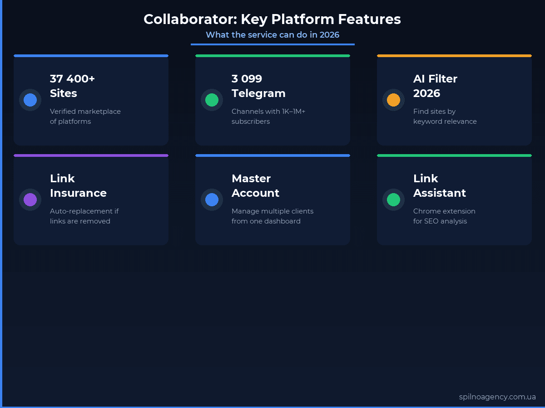
Task: Click 'Manage multiple clients from one dashboard' text
Action: coord(272,216)
